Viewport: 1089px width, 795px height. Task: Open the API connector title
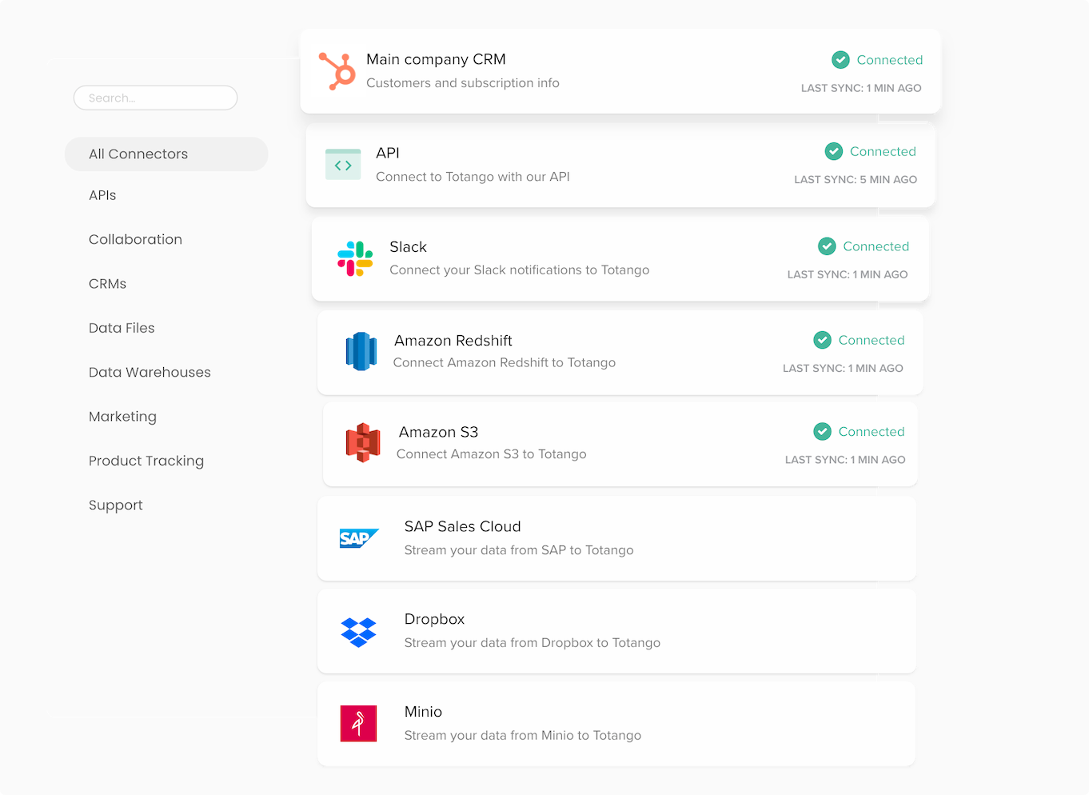tap(388, 153)
